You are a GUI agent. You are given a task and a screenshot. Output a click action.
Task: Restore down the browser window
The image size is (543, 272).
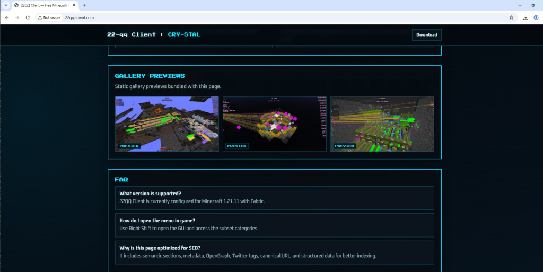tap(533, 5)
